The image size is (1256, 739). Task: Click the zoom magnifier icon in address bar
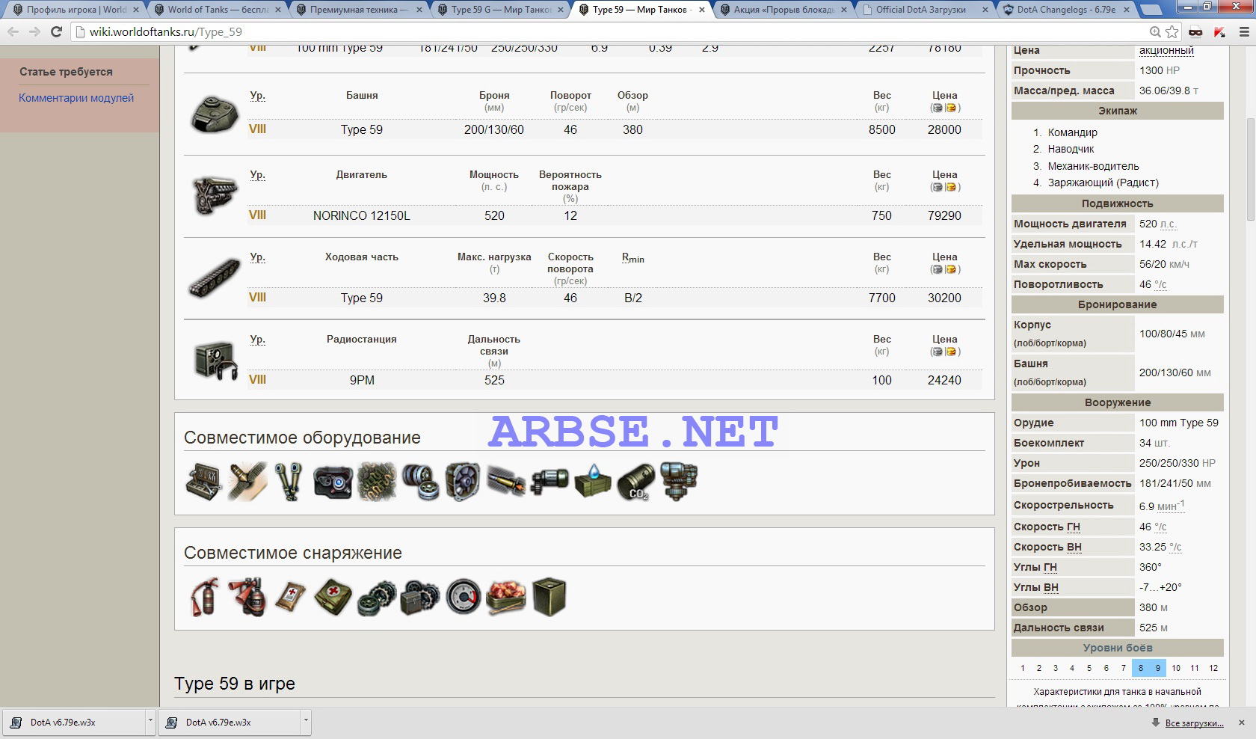tap(1155, 31)
